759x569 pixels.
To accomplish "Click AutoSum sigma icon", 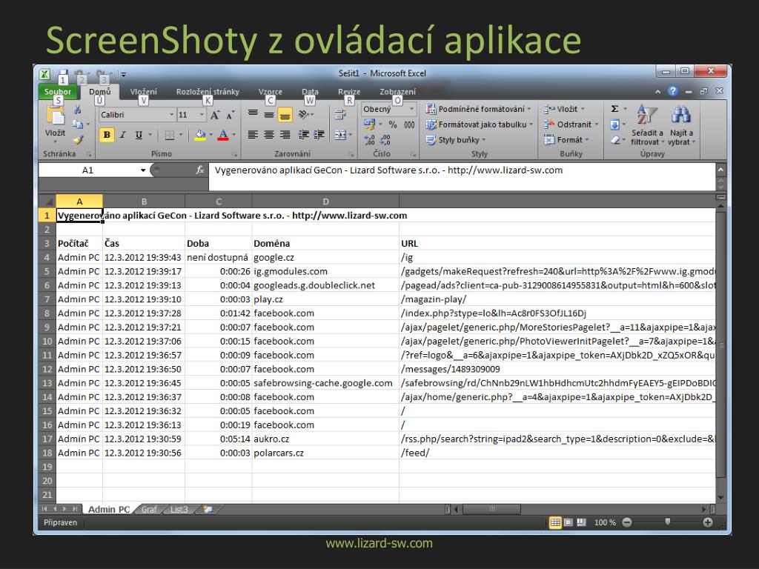I will click(614, 109).
